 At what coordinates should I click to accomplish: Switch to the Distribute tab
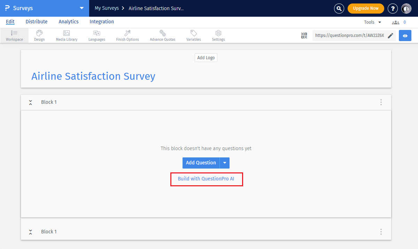coord(37,22)
